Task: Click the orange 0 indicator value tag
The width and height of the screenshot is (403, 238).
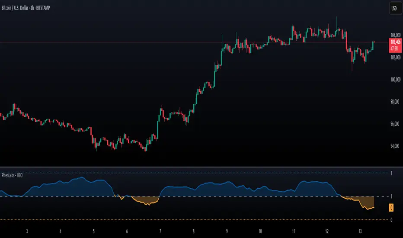Action: pos(391,207)
